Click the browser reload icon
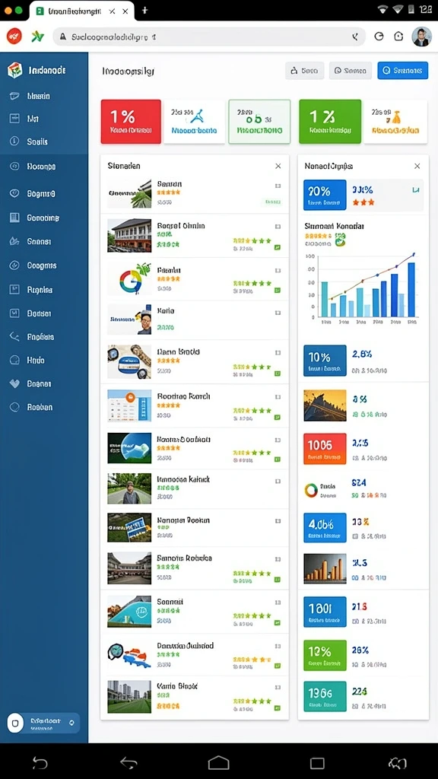Screen dimensions: 438x779 click(x=379, y=37)
